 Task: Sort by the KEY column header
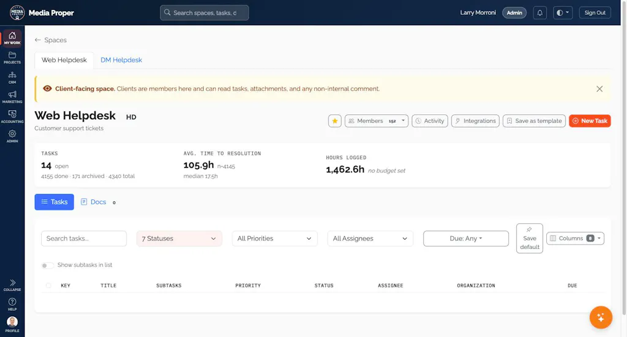pyautogui.click(x=66, y=286)
